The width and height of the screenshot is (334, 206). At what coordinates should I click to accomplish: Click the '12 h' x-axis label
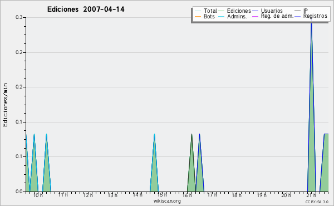[x=88, y=195]
